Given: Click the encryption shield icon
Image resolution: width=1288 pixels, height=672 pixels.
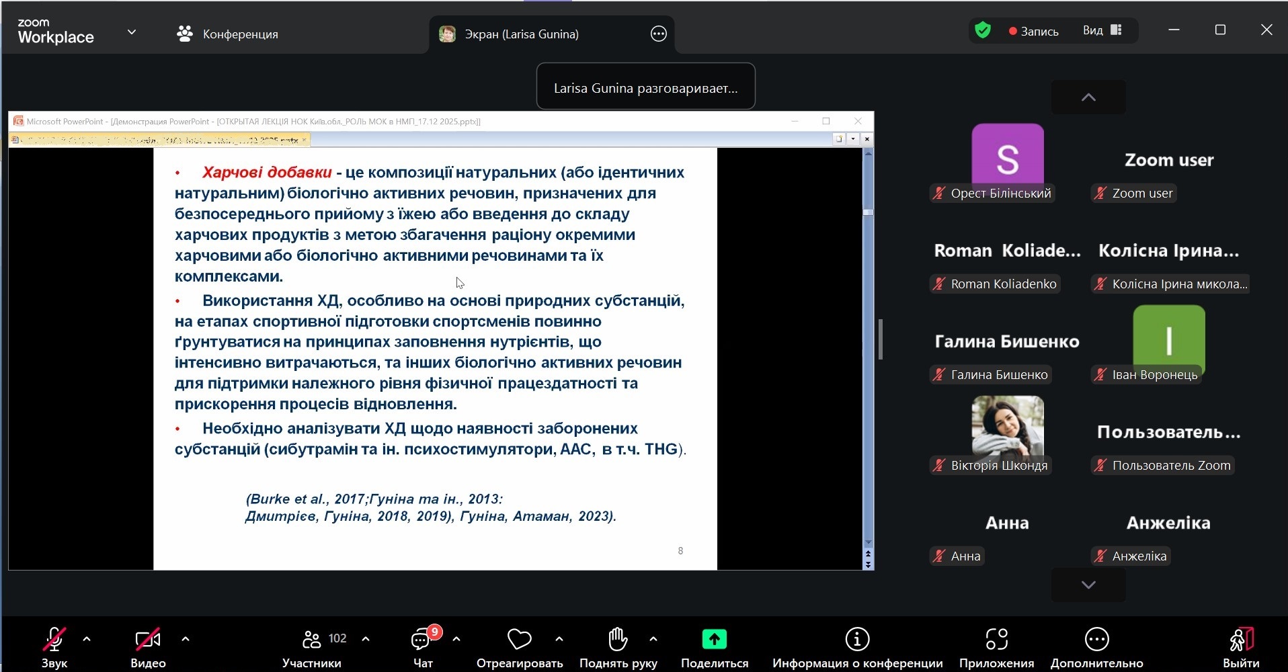Looking at the screenshot, I should click(x=983, y=30).
